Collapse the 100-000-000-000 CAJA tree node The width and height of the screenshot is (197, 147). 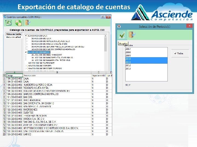point(26,36)
